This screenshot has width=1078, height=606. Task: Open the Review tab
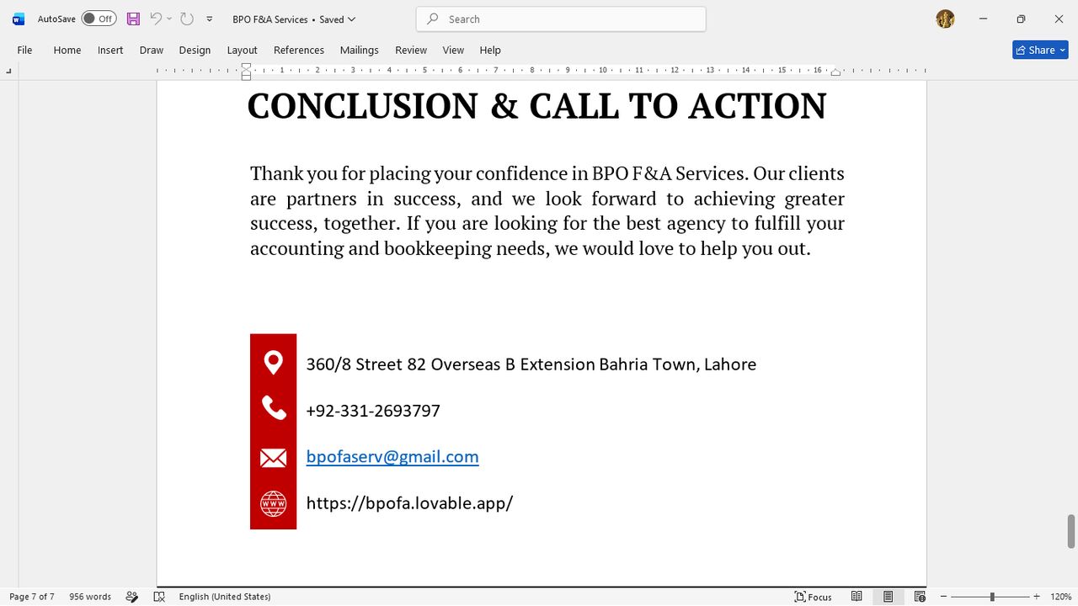411,50
